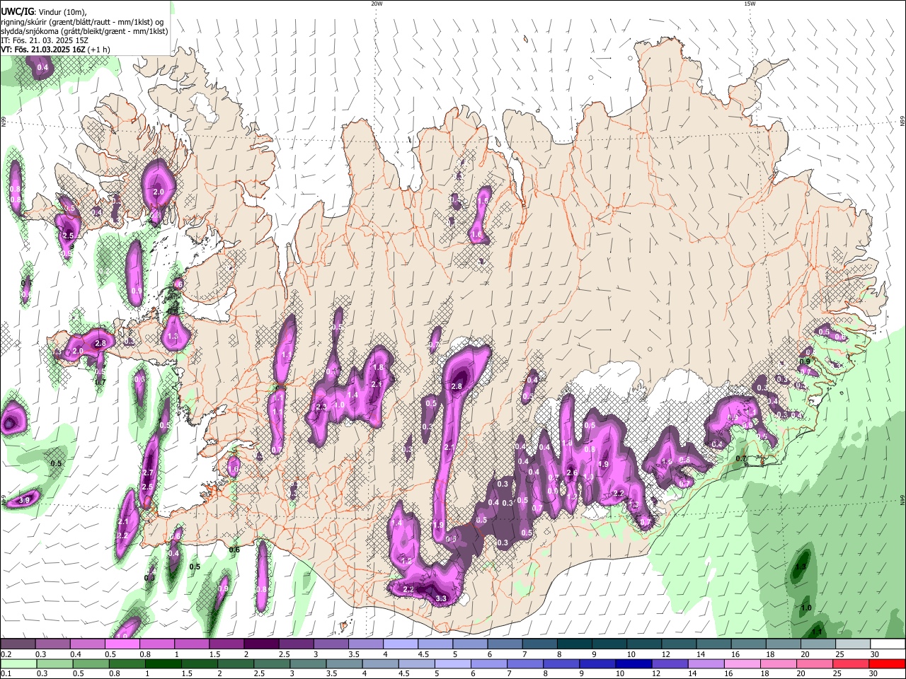Select the bright red 30 swatch in lower legend row
The width and height of the screenshot is (906, 679).
pyautogui.click(x=887, y=664)
